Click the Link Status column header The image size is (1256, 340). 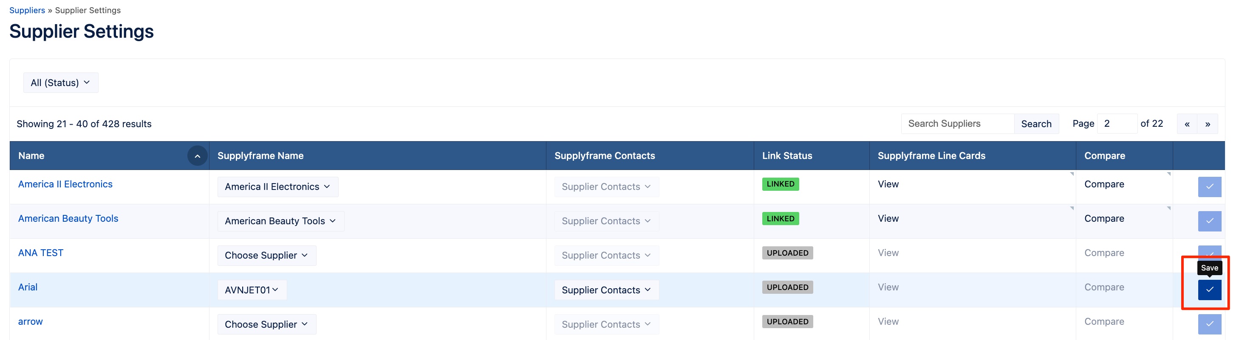tap(787, 156)
